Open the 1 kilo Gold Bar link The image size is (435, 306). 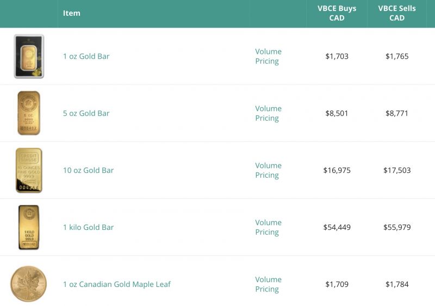click(x=88, y=227)
